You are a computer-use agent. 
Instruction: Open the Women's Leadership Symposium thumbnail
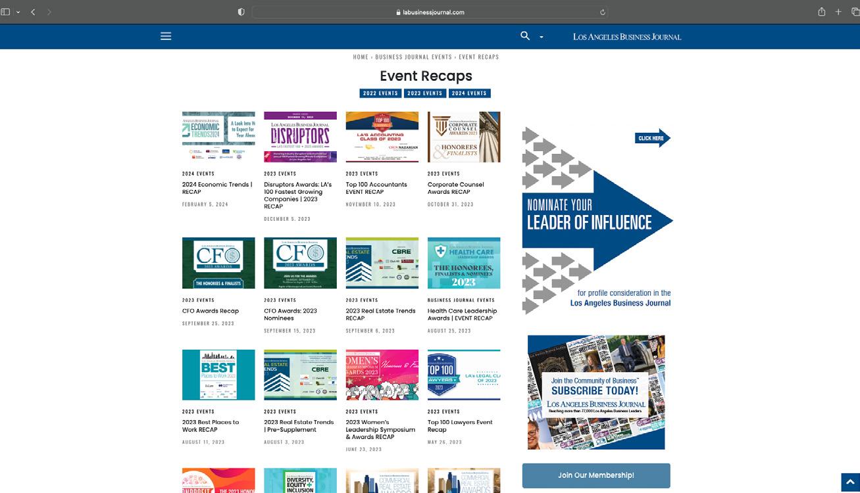382,375
